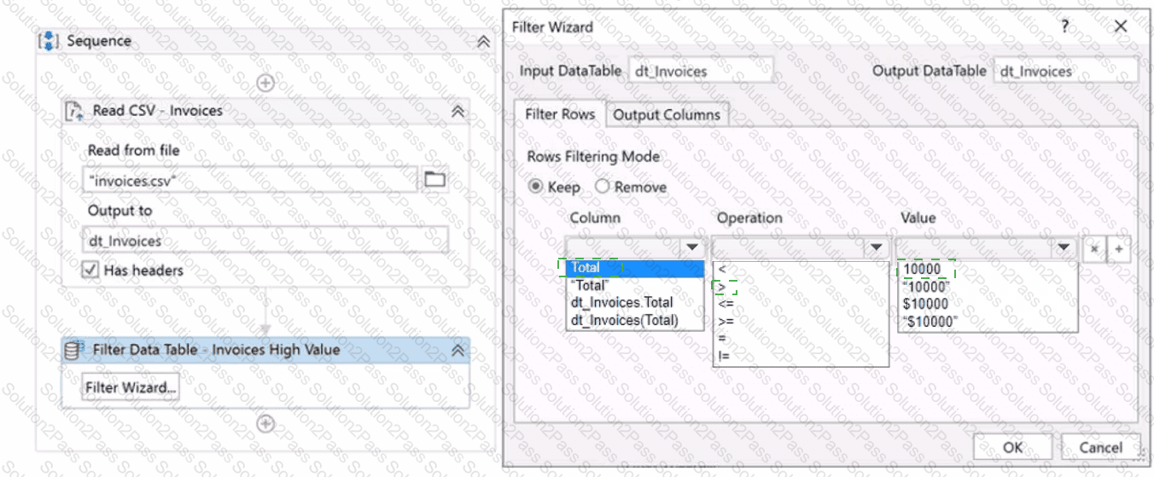Add activity with bottom plus icon
The image size is (1154, 477).
265,423
